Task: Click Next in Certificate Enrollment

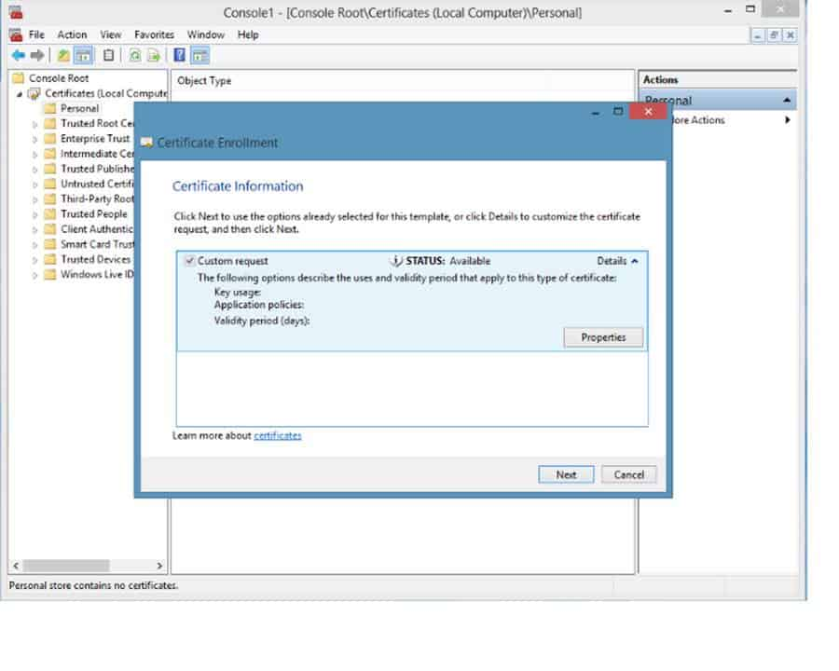Action: (566, 474)
